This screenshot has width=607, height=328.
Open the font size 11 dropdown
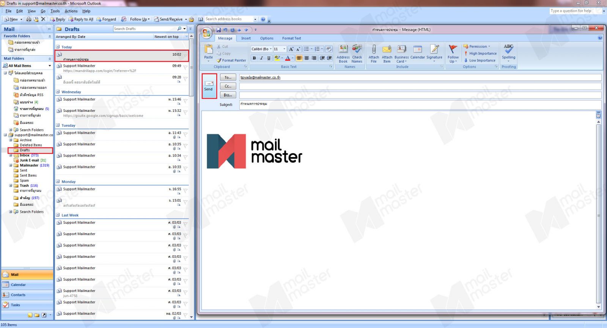284,49
